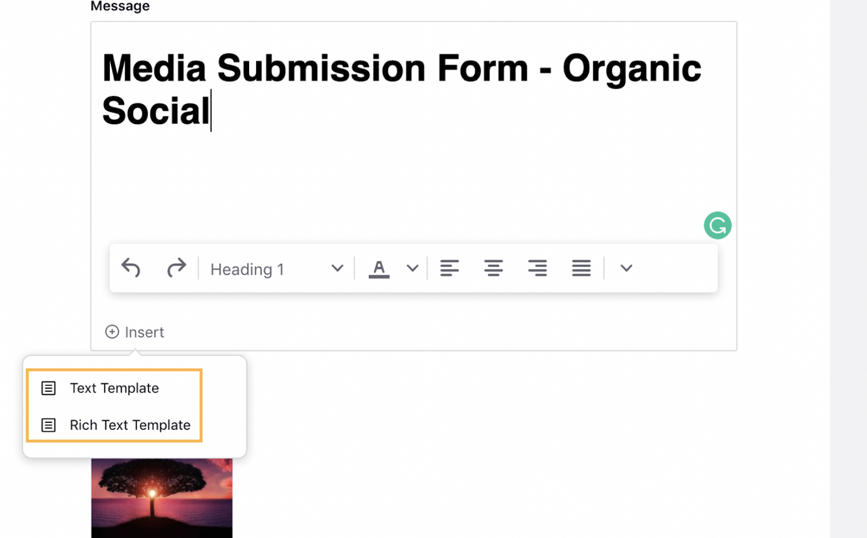Undo the last edit with the undo arrow
The height and width of the screenshot is (538, 867).
point(131,268)
